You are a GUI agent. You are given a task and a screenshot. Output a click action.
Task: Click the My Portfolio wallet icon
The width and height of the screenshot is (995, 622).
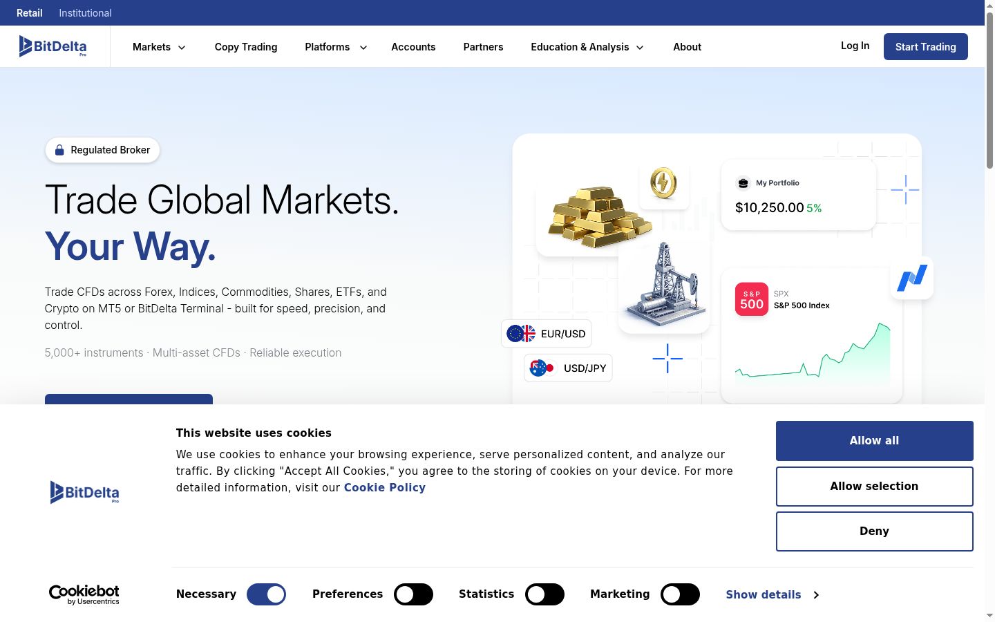(x=743, y=183)
